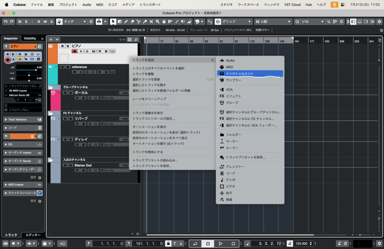Mute the ピアノ track
The width and height of the screenshot is (384, 249).
click(63, 46)
